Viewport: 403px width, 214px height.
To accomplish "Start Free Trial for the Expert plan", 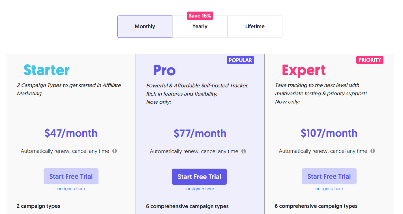I will [x=329, y=176].
